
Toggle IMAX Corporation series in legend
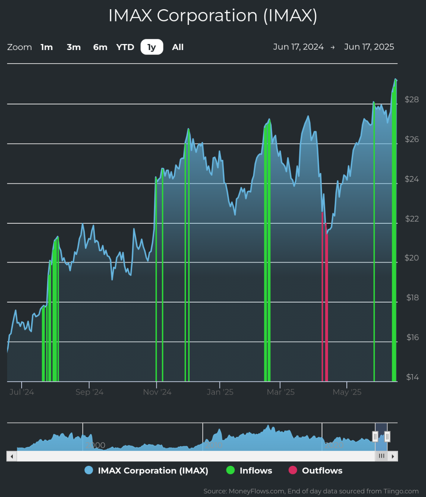(x=146, y=471)
